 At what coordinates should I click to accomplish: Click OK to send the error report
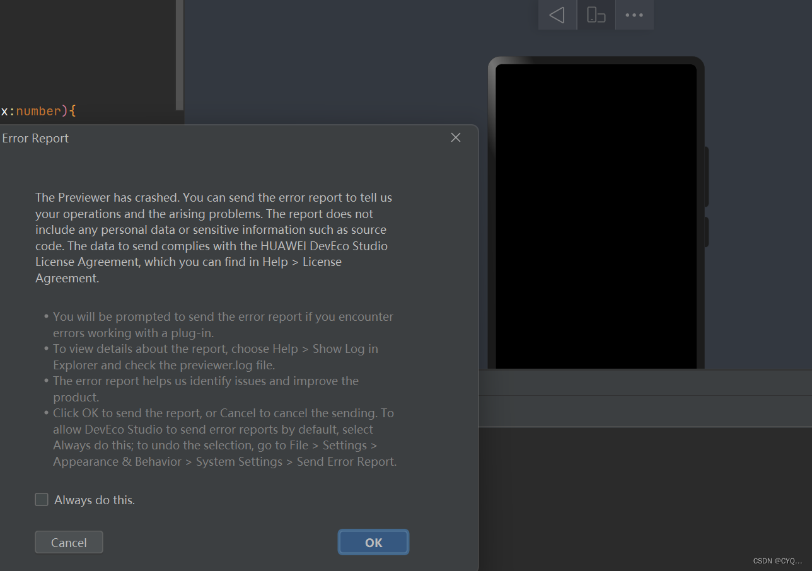pyautogui.click(x=374, y=543)
